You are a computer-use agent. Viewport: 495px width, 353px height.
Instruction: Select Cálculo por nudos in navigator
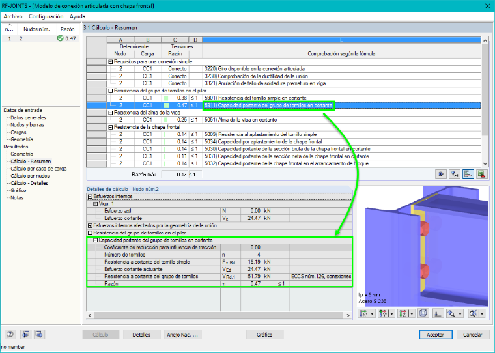click(x=30, y=176)
